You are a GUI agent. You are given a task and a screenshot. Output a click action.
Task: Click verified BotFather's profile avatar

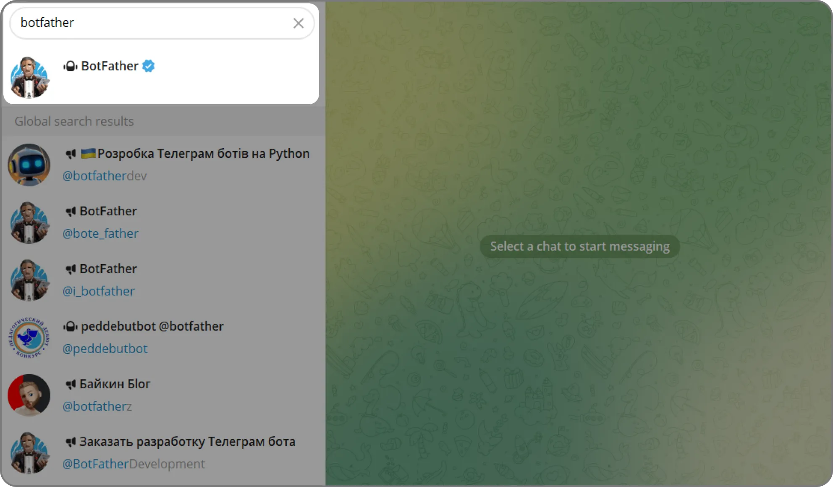[29, 78]
